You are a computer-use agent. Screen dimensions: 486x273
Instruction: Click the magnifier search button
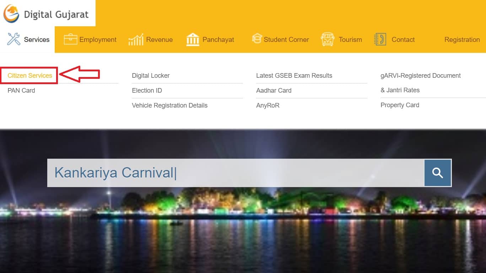438,173
